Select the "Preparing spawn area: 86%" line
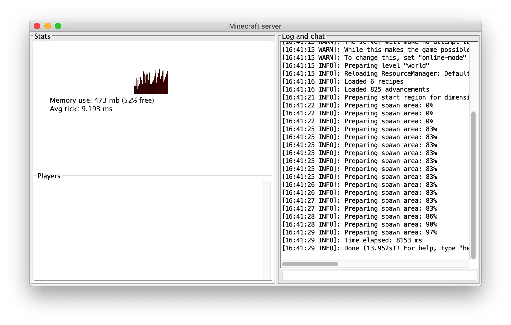The image size is (511, 325). [x=360, y=216]
